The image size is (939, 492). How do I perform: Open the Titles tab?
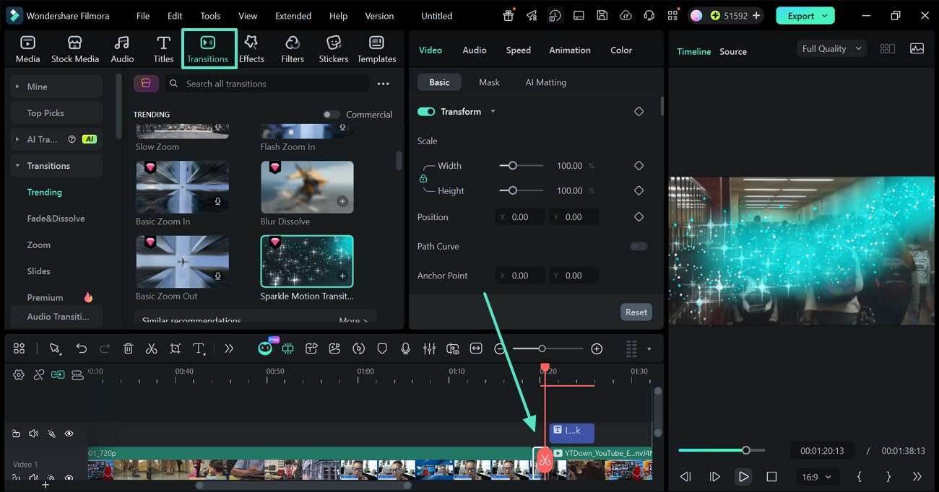pyautogui.click(x=163, y=49)
